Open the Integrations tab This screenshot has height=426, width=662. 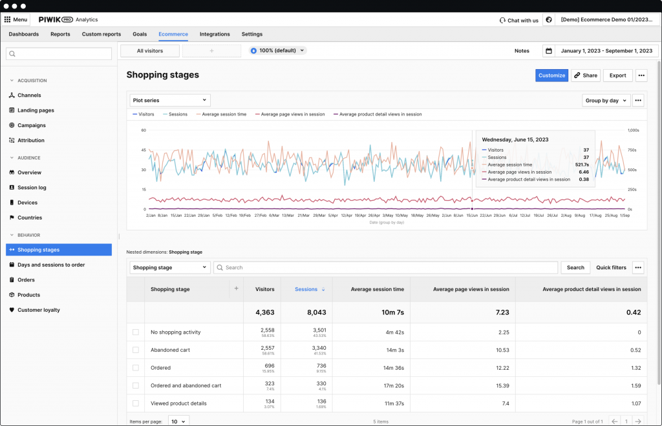coord(215,34)
